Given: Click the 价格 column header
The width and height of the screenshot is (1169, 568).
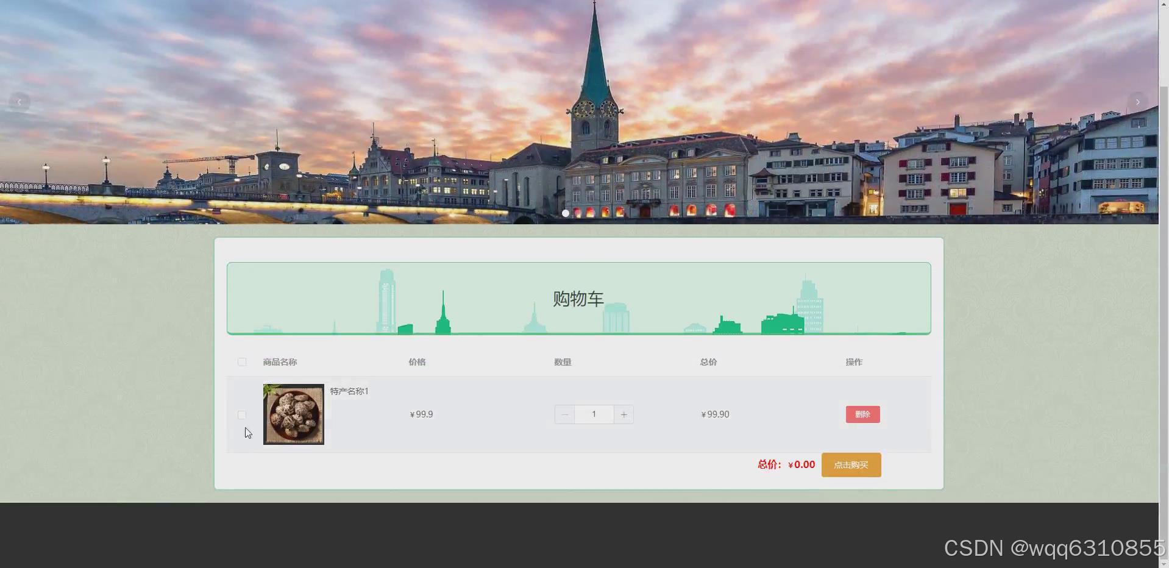Looking at the screenshot, I should pos(417,362).
